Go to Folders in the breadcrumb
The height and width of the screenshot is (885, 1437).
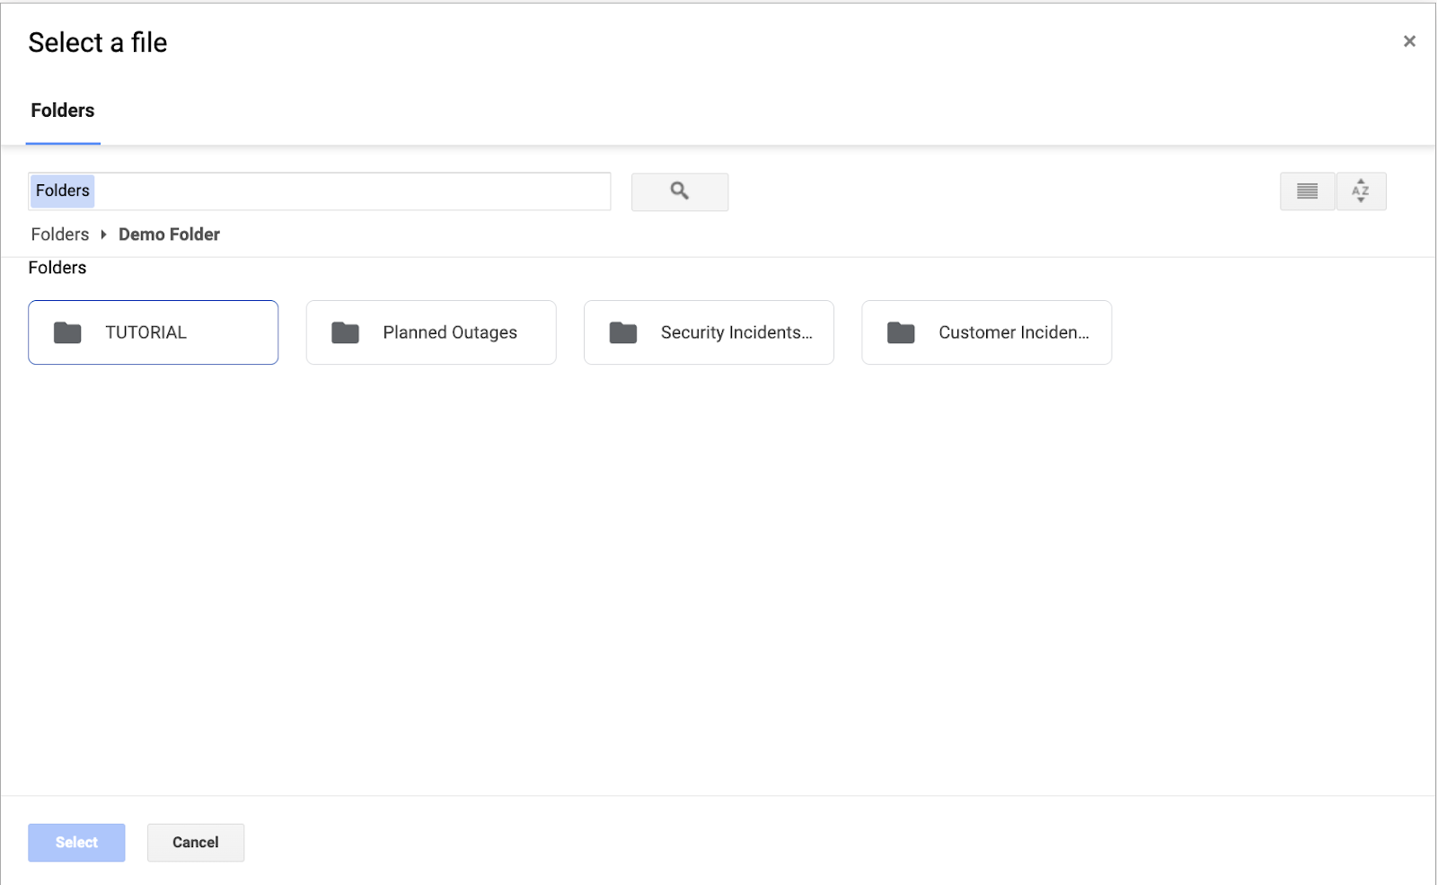coord(60,235)
